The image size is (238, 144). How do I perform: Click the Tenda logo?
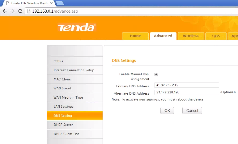click(77, 27)
